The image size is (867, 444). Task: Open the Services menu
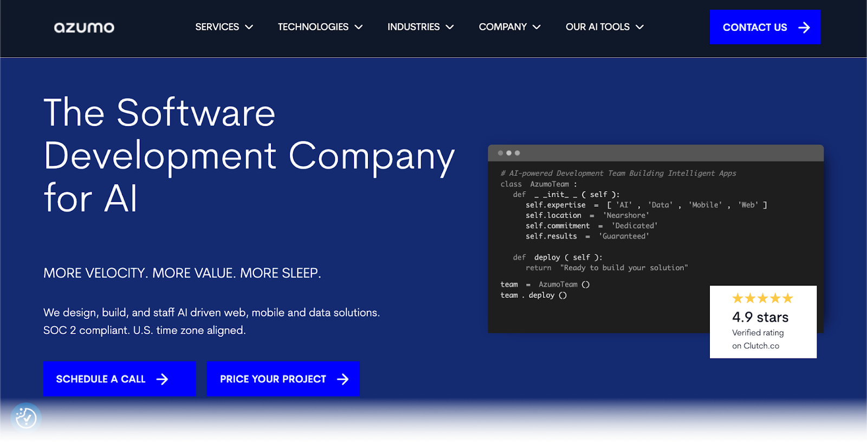click(224, 27)
